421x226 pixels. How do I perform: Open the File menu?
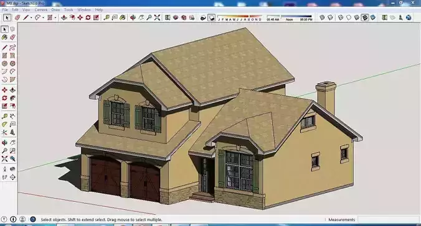[x=5, y=10]
